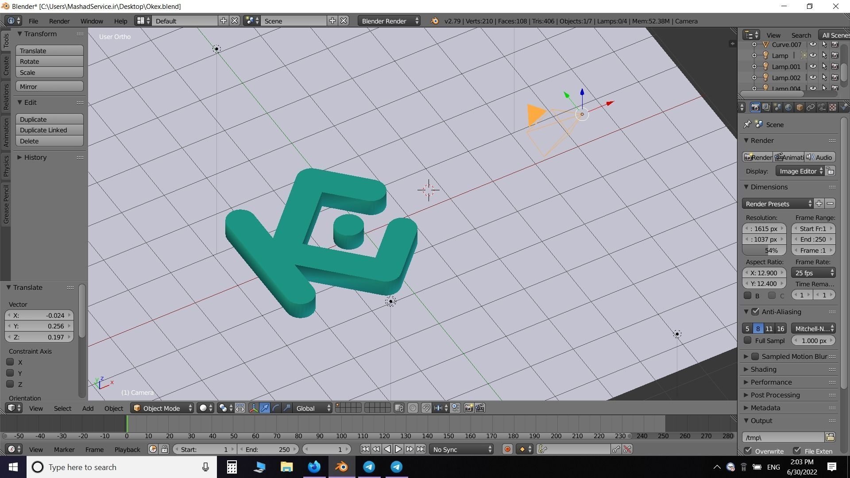Open the Object Mode dropdown
Screen dimensions: 850x478
coord(162,408)
